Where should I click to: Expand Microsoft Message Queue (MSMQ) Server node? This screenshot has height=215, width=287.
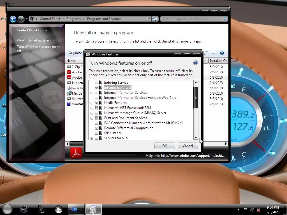click(x=92, y=113)
